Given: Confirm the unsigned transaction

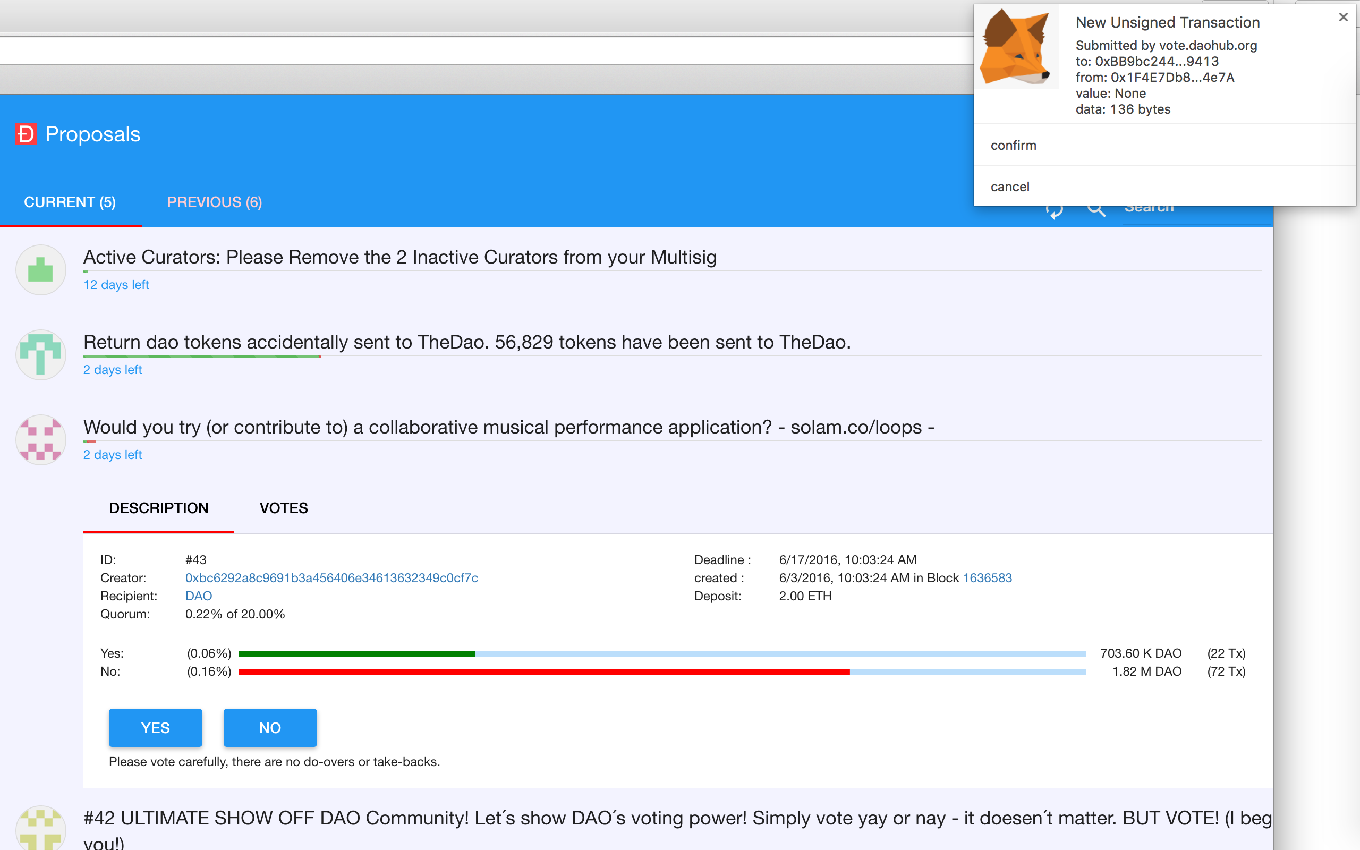Looking at the screenshot, I should tap(1165, 145).
